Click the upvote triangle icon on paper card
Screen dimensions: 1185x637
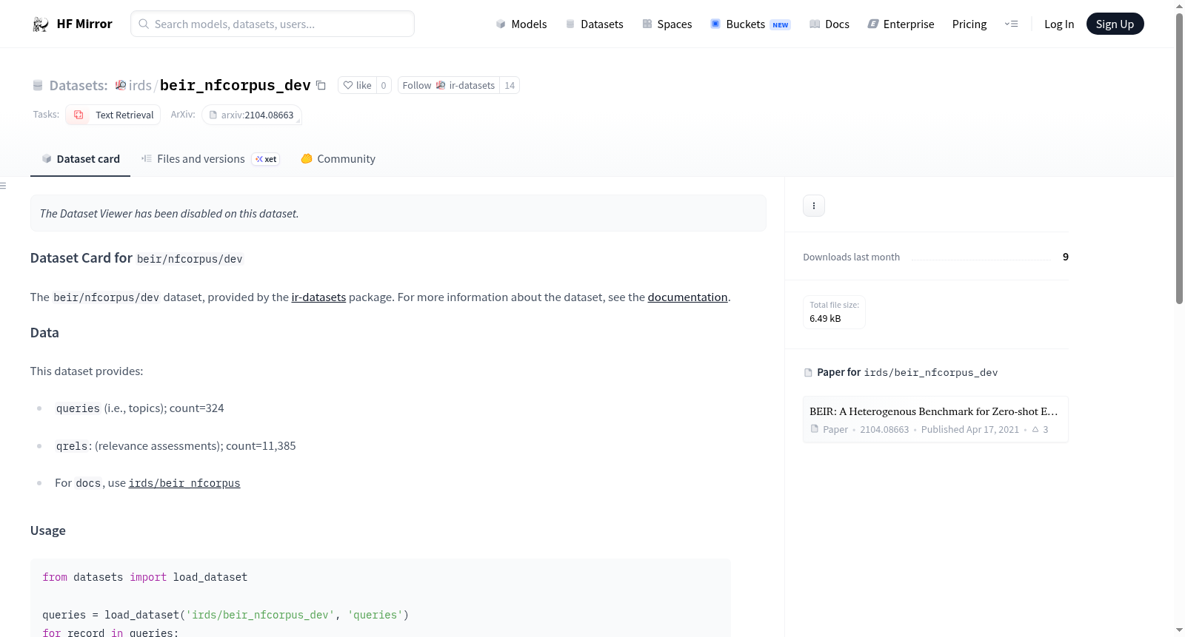pos(1035,429)
